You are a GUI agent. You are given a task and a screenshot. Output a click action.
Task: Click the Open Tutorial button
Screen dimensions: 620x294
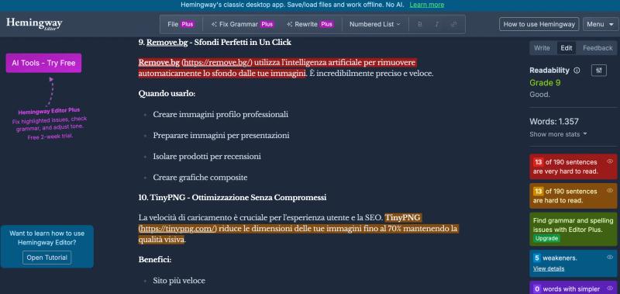tap(46, 258)
